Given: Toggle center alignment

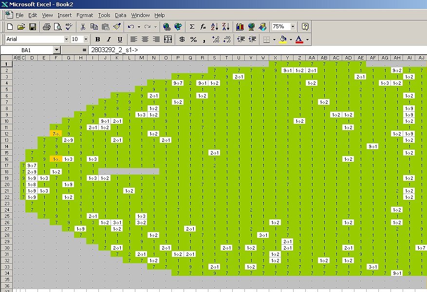Looking at the screenshot, I should click(x=145, y=39).
